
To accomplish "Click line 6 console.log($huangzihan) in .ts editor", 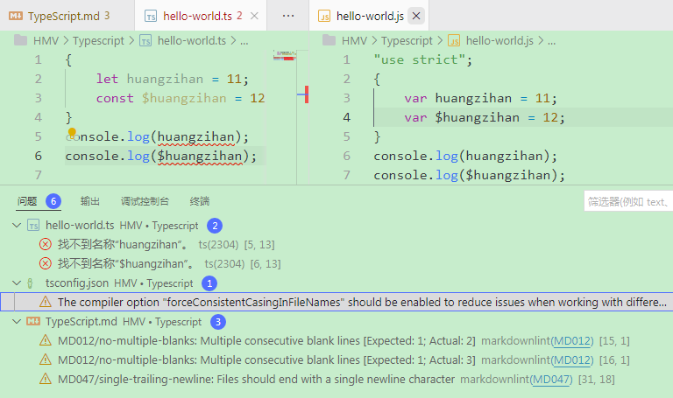I will [x=160, y=156].
